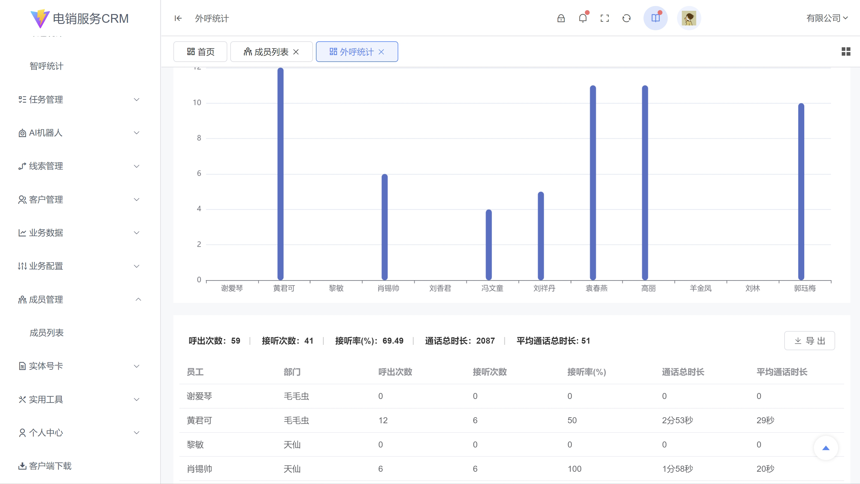Switch to the 成员列表 tab
This screenshot has height=484, width=860.
(271, 52)
